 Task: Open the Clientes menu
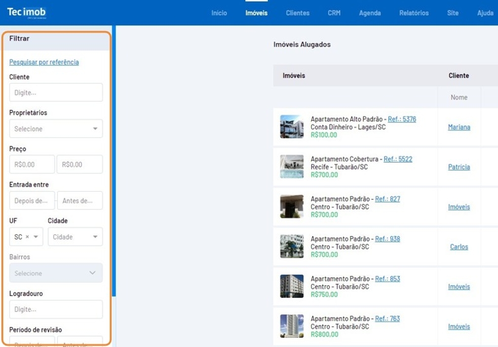click(x=297, y=13)
